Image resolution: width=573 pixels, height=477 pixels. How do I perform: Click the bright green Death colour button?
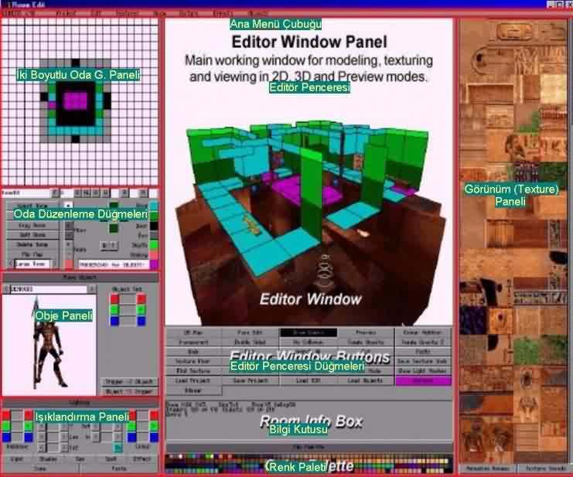tap(154, 245)
